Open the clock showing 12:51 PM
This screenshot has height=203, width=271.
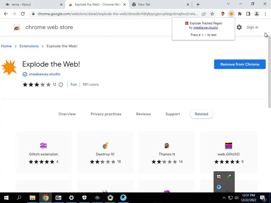(249, 198)
